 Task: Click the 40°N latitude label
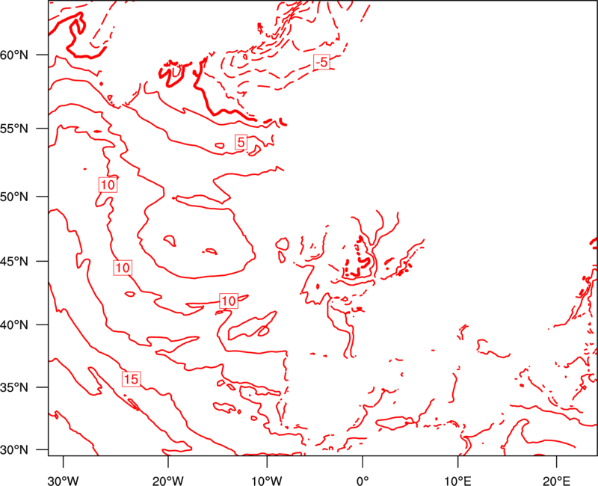pyautogui.click(x=14, y=325)
